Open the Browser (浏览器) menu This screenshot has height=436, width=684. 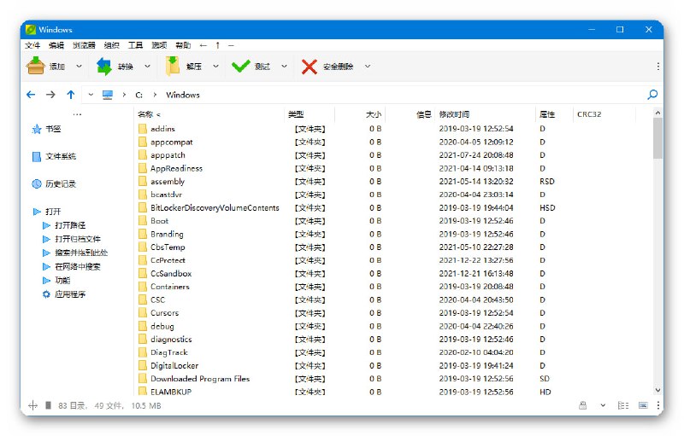84,45
